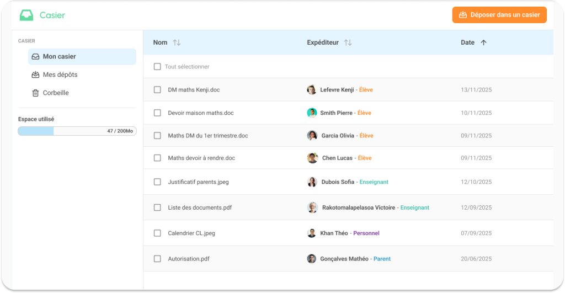Click Lefevre Kenji's avatar picture

312,89
